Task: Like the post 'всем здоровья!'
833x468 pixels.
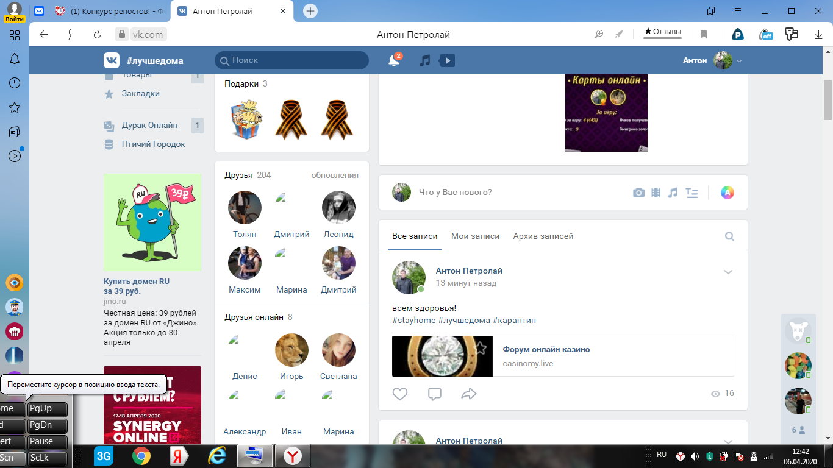Action: [x=400, y=394]
